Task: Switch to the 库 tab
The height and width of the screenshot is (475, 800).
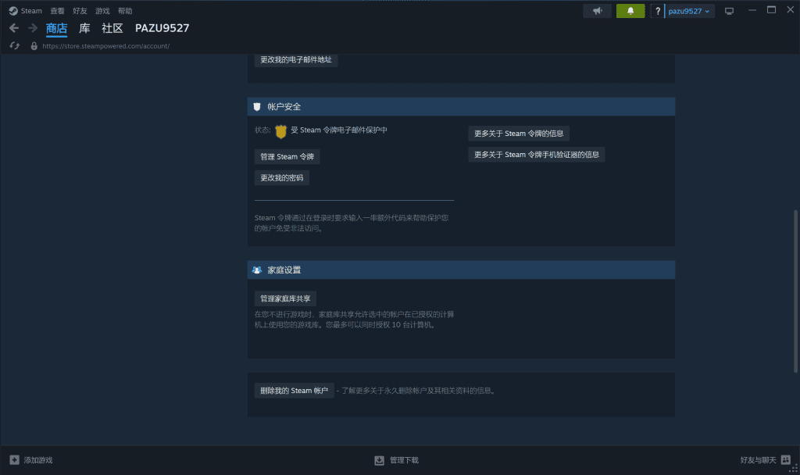Action: pos(84,28)
